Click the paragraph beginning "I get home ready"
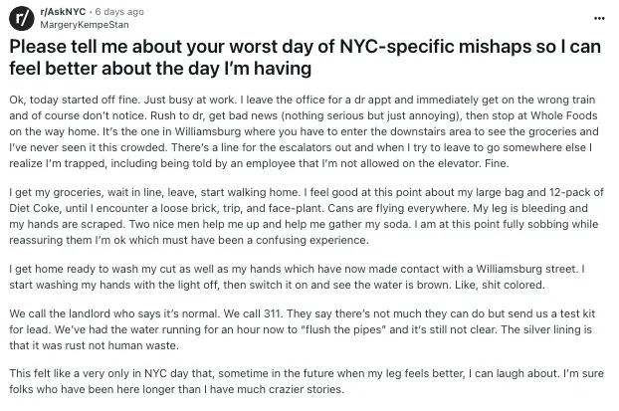The height and width of the screenshot is (411, 619). pos(297,277)
